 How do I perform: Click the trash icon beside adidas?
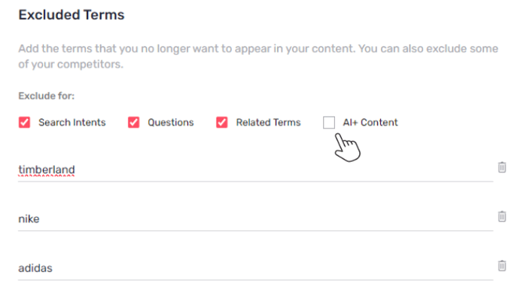click(x=501, y=265)
